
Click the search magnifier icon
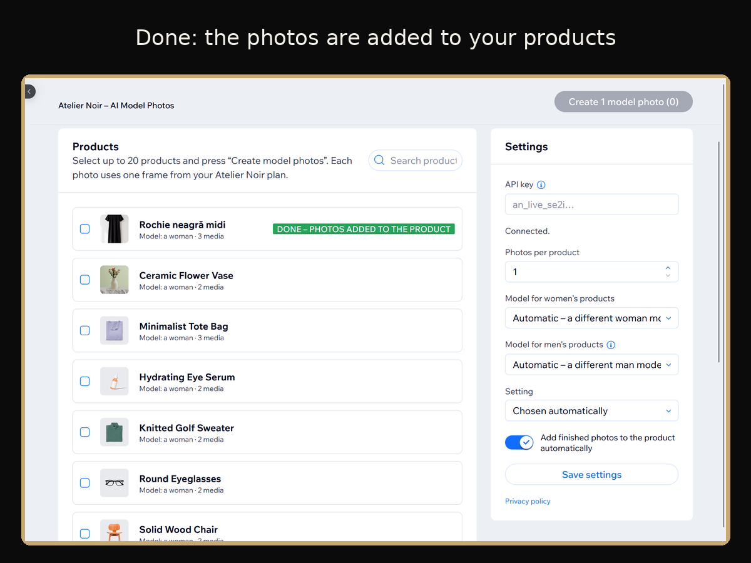pyautogui.click(x=379, y=161)
